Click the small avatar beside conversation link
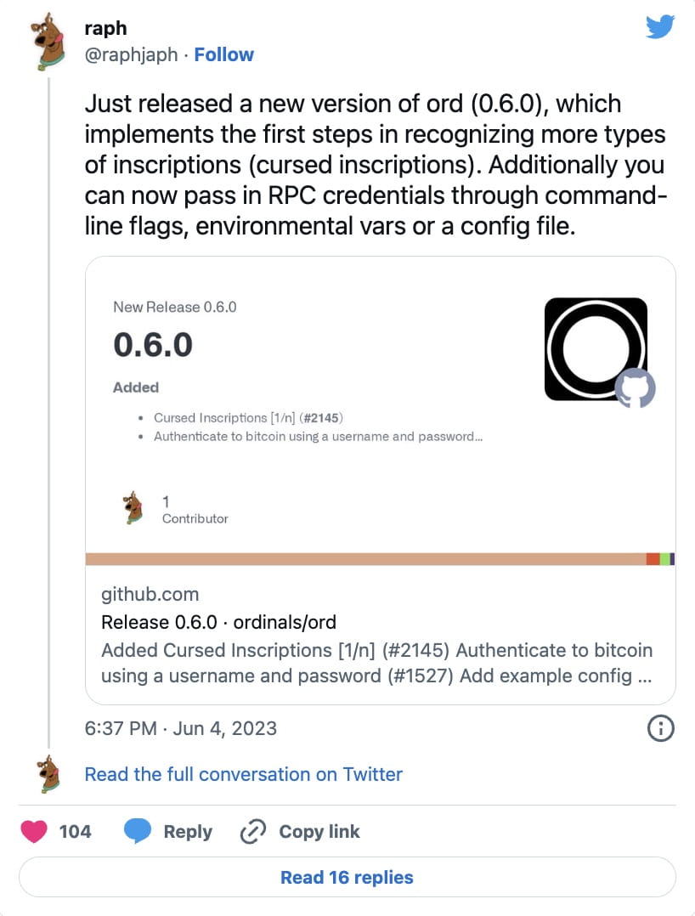695x916 pixels. (49, 774)
